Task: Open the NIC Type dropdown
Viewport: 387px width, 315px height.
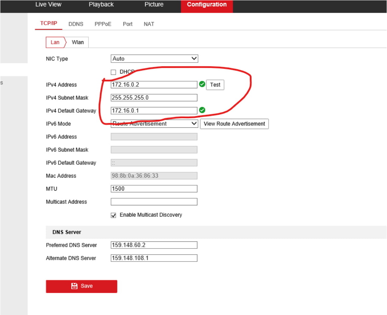Action: click(154, 59)
